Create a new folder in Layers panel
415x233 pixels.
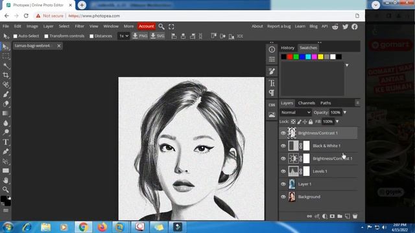340,216
